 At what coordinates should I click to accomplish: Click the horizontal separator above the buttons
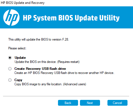click(66, 96)
